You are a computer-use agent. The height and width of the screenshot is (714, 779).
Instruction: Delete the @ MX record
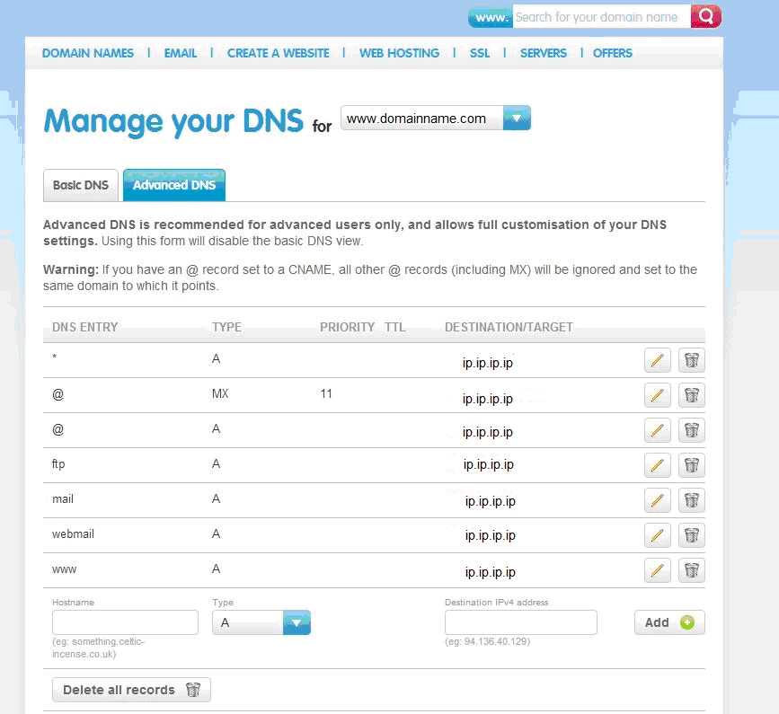point(691,395)
